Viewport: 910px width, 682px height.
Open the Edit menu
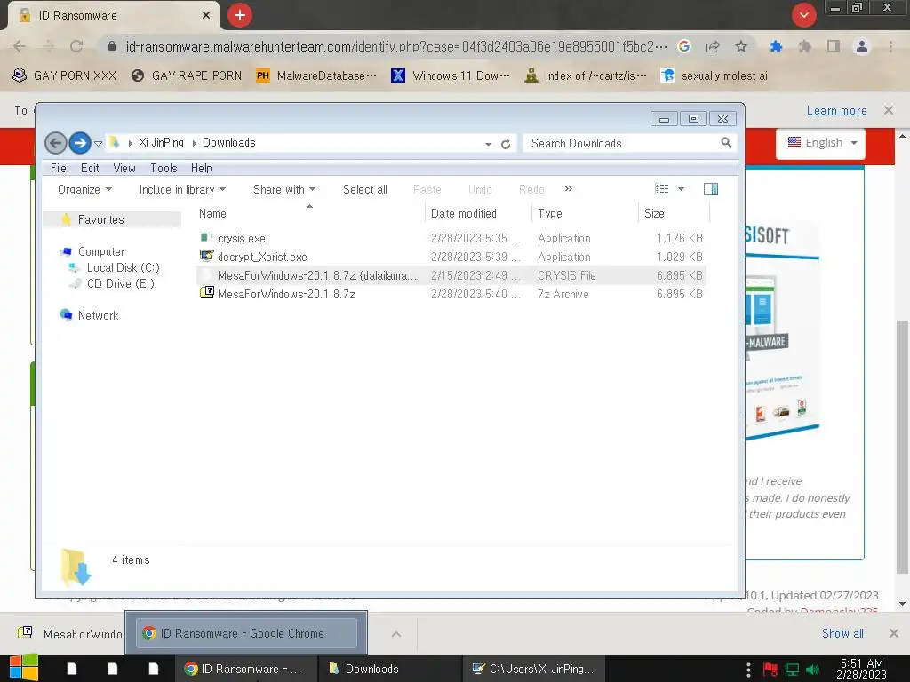pyautogui.click(x=90, y=168)
